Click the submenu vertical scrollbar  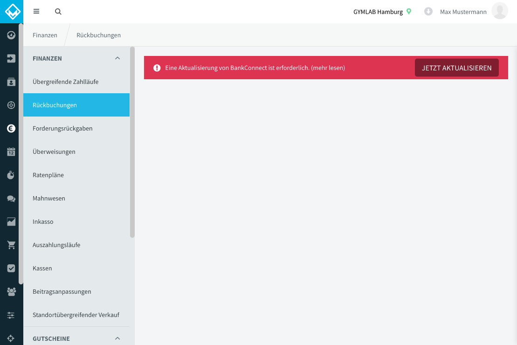point(132,142)
